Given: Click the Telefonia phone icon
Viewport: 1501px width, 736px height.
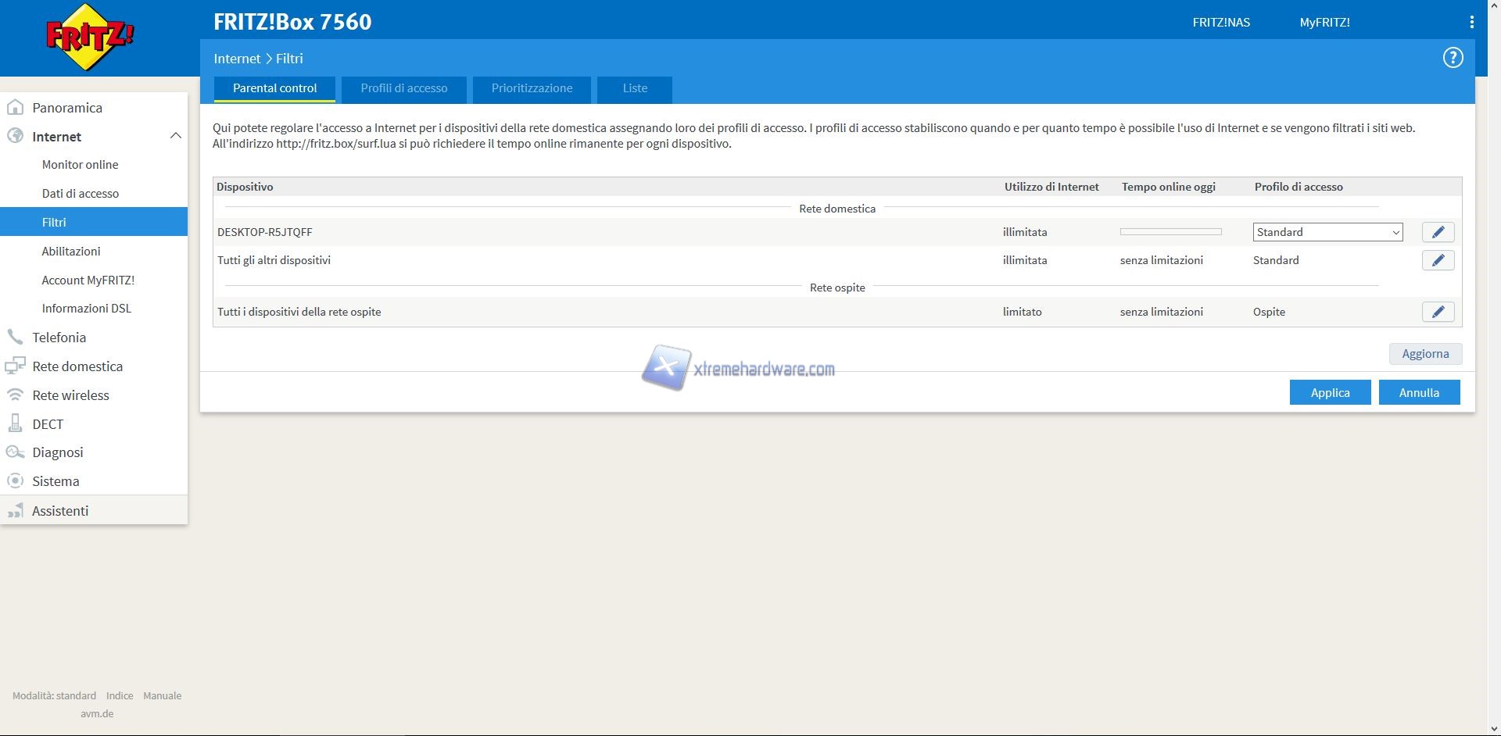Looking at the screenshot, I should coord(15,338).
